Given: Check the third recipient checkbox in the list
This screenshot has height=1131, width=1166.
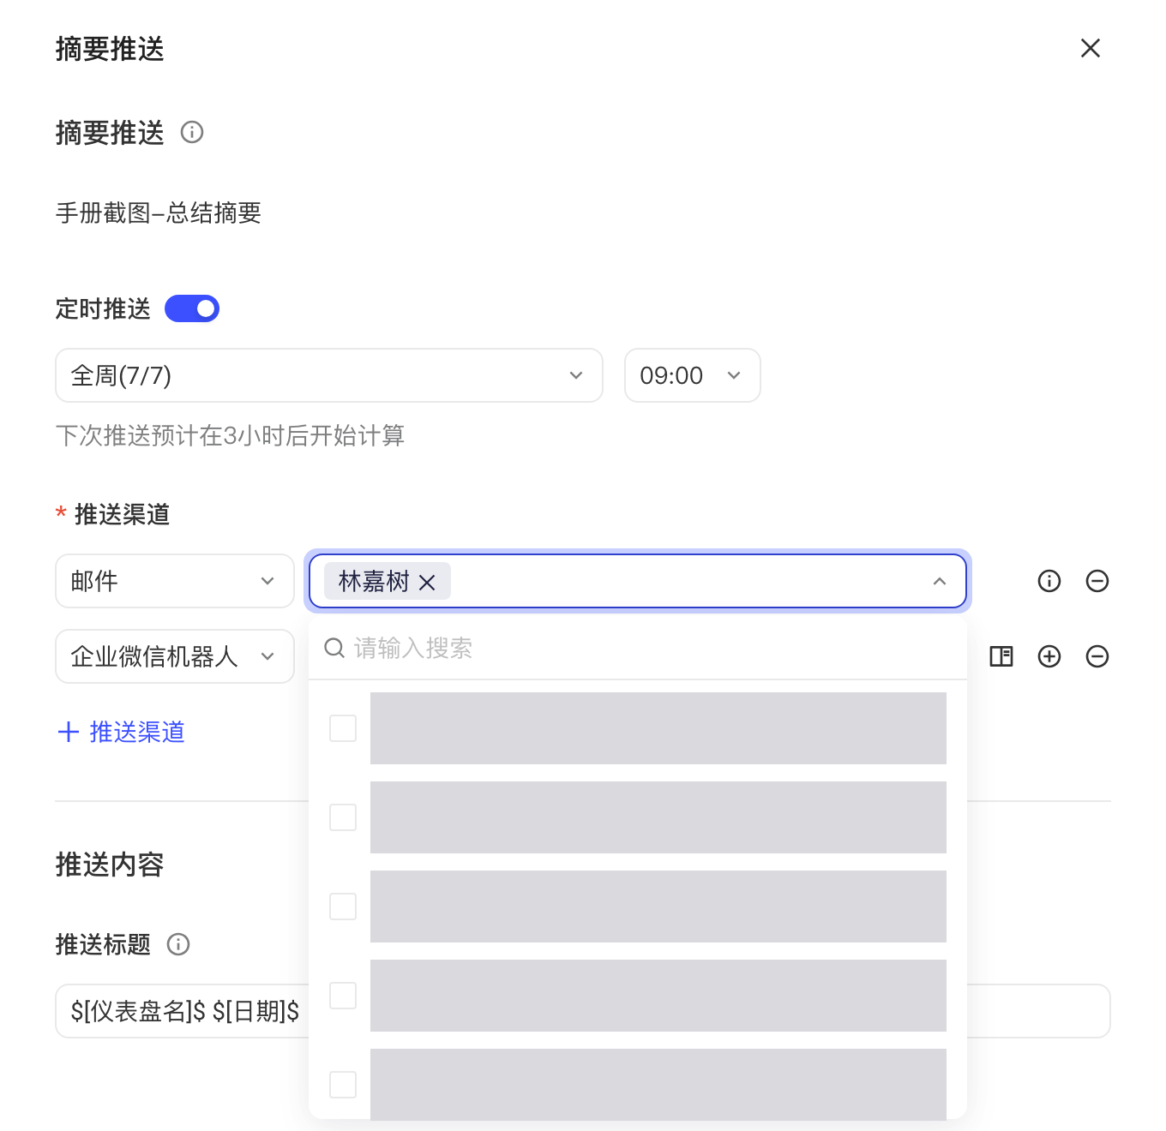Looking at the screenshot, I should click(343, 907).
